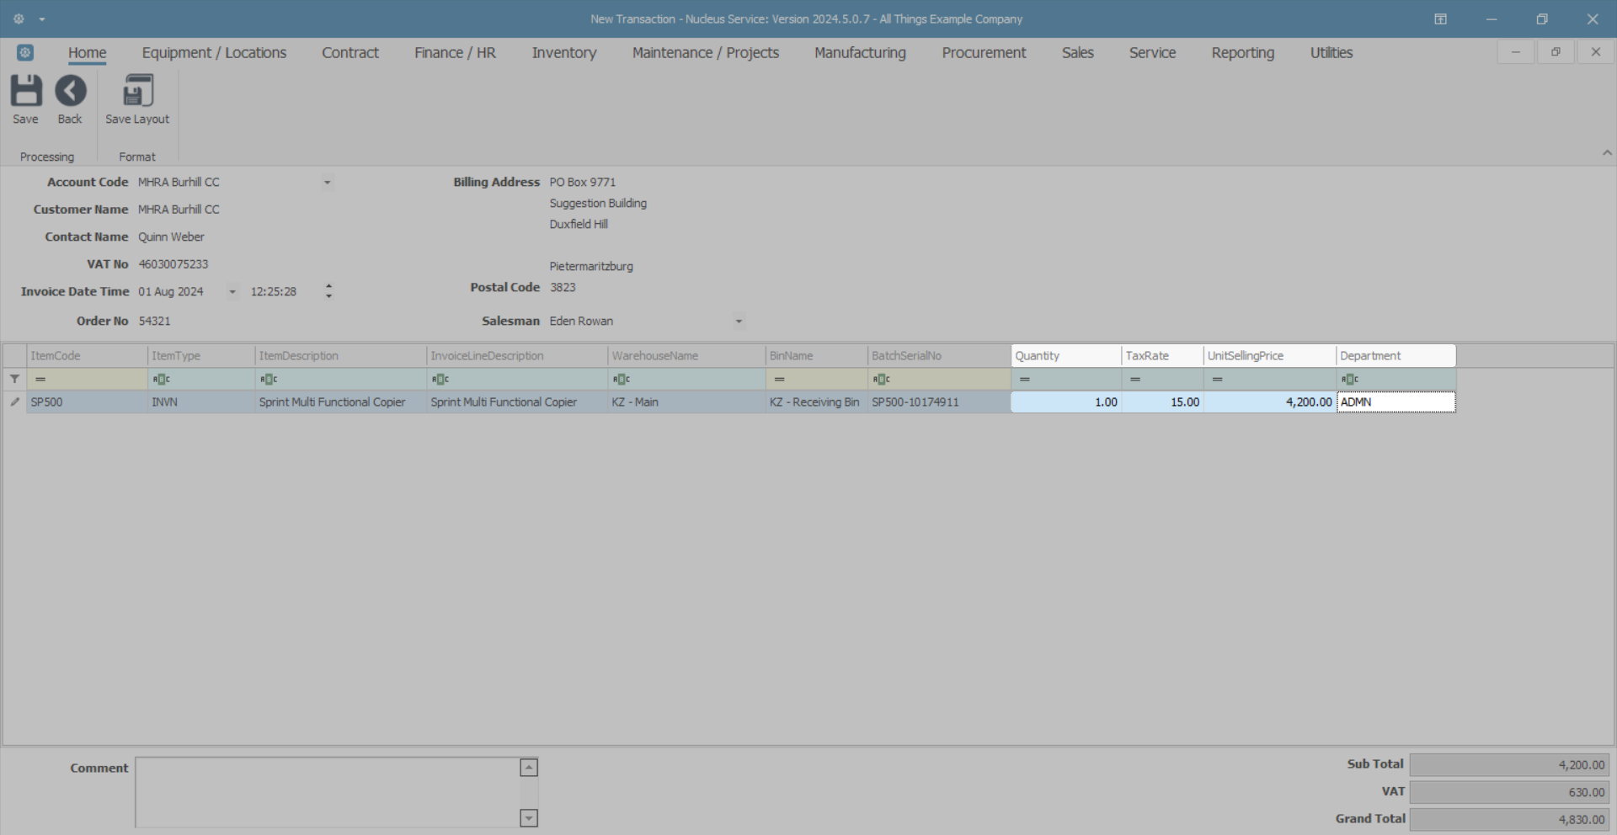Open the Department filter operator icon
The image size is (1617, 835).
pos(1350,380)
